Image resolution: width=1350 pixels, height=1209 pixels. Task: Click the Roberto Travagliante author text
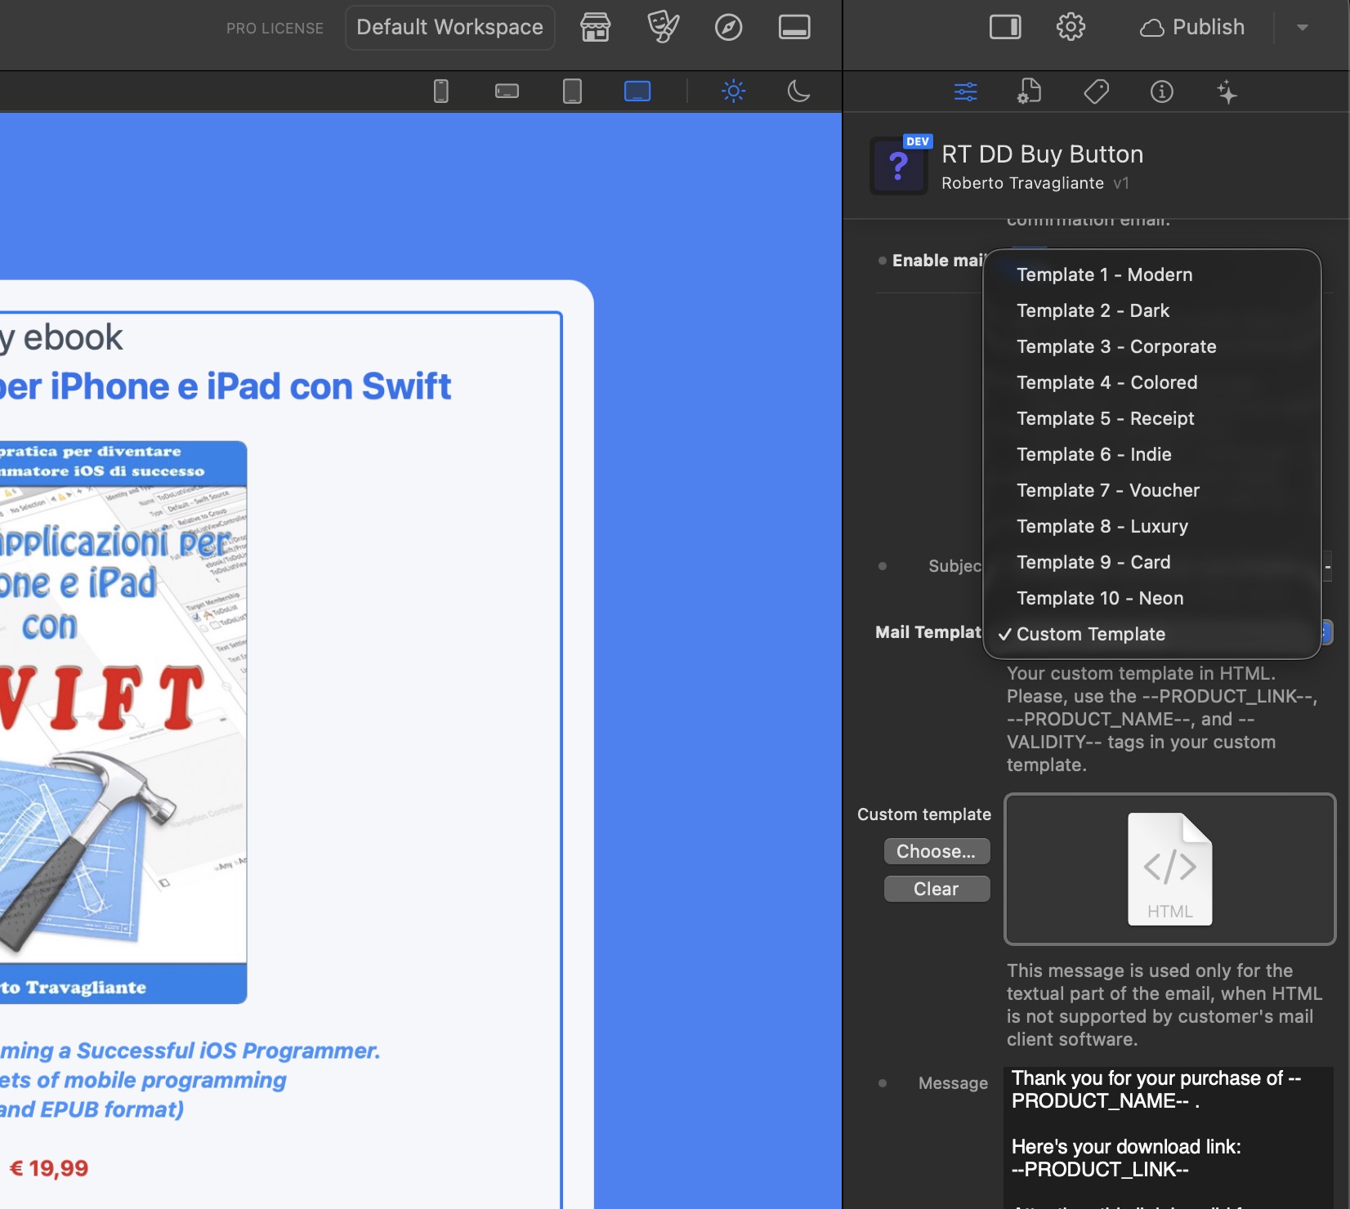pyautogui.click(x=1022, y=183)
